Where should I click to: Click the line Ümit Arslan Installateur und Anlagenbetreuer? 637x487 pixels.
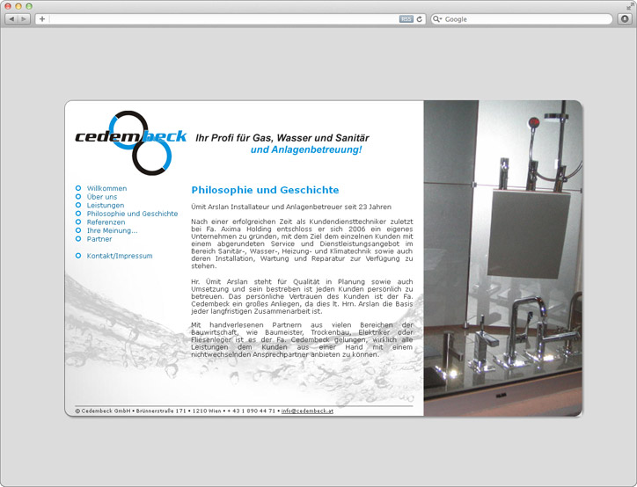(x=291, y=207)
